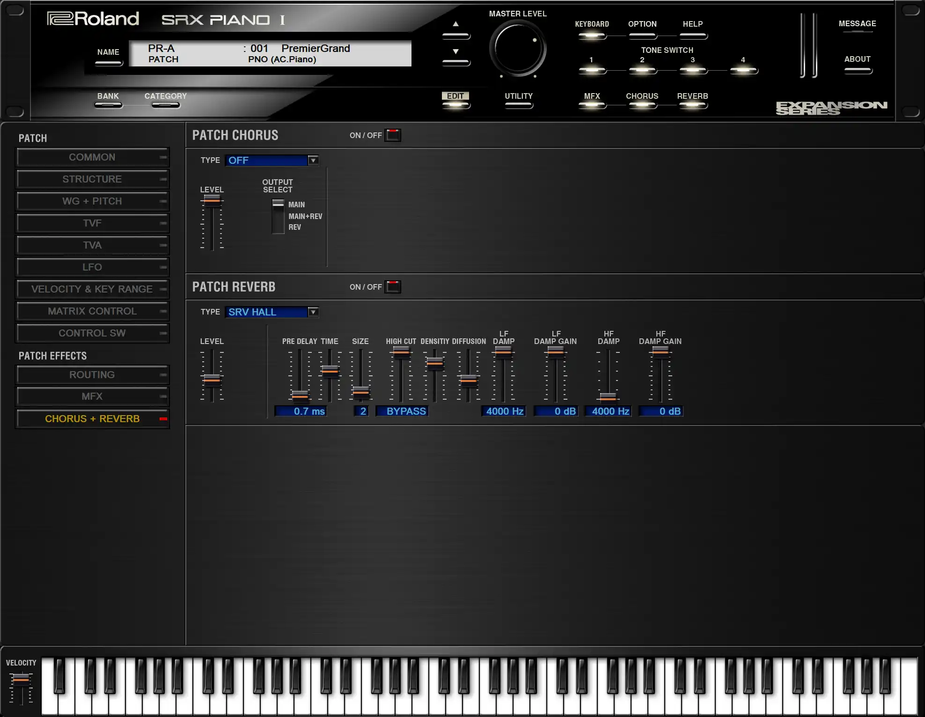Toggle Patch Reverb On/Off switch

point(393,287)
